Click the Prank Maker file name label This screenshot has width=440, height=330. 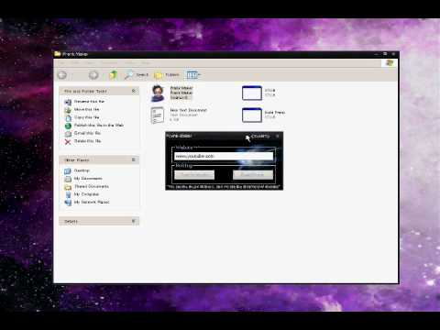[x=181, y=88]
